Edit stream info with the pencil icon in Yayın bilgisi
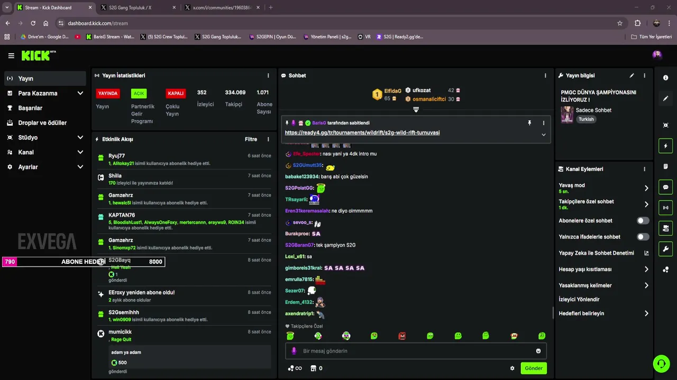 click(632, 75)
